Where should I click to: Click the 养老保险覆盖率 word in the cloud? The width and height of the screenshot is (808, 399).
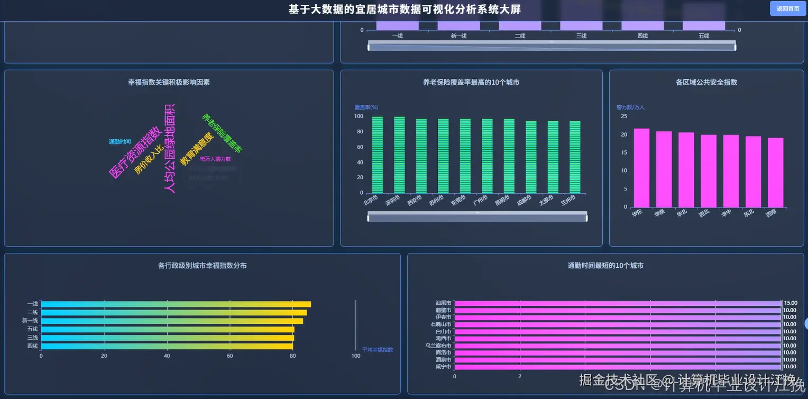click(x=222, y=134)
